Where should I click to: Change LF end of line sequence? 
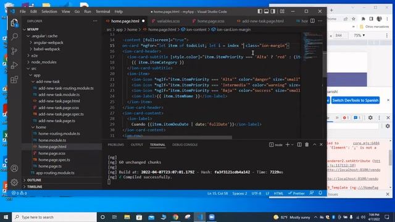[x=267, y=193]
